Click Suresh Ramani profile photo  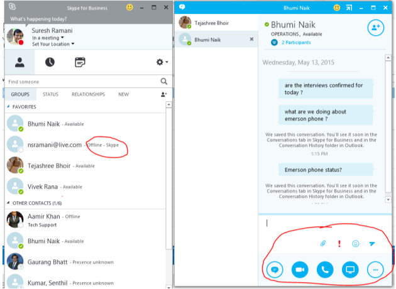click(x=15, y=37)
